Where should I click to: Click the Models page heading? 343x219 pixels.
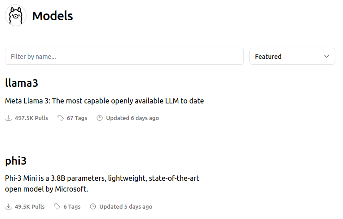(x=52, y=16)
